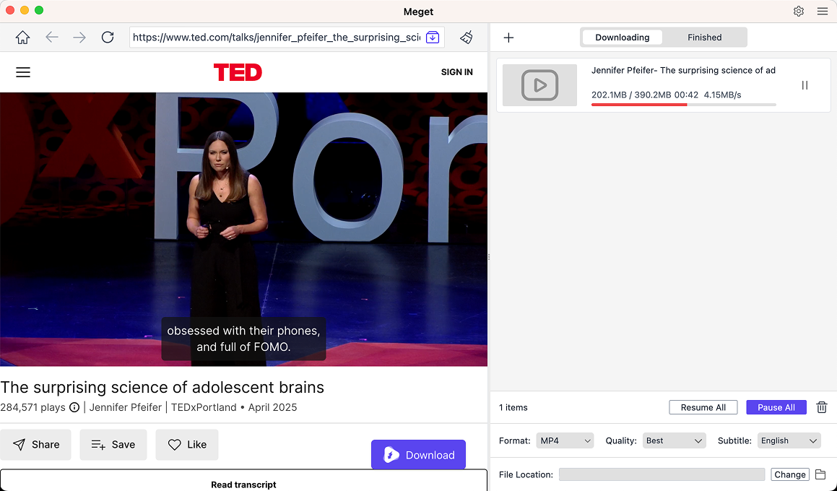837x491 pixels.
Task: Pause the Jennifer Pfeifer download item
Action: click(805, 85)
